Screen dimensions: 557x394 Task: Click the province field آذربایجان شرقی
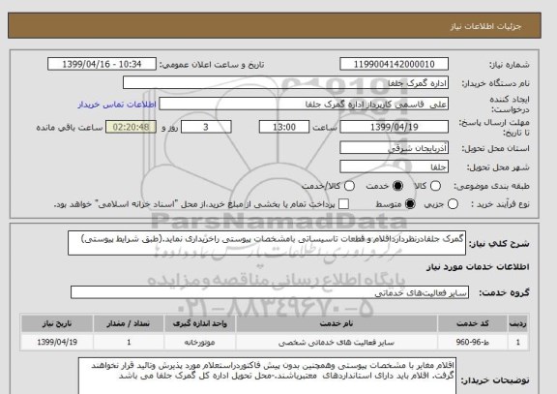394,148
